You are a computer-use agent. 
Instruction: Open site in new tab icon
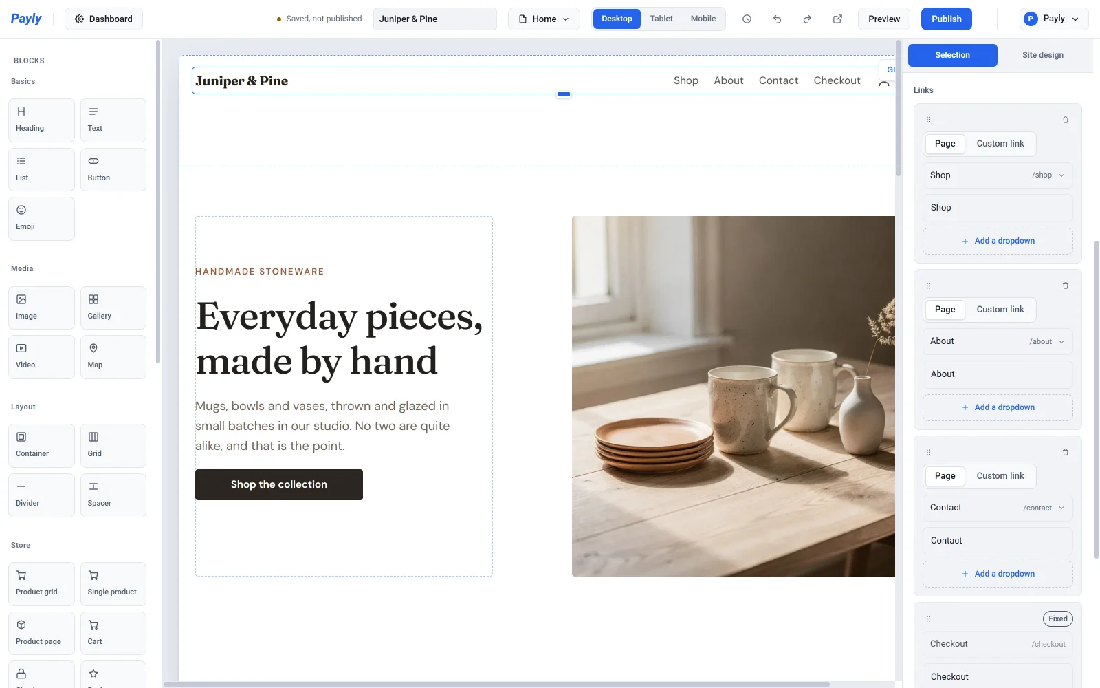(837, 19)
